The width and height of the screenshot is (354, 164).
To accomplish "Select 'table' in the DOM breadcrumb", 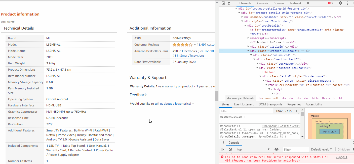I will point(315,98).
